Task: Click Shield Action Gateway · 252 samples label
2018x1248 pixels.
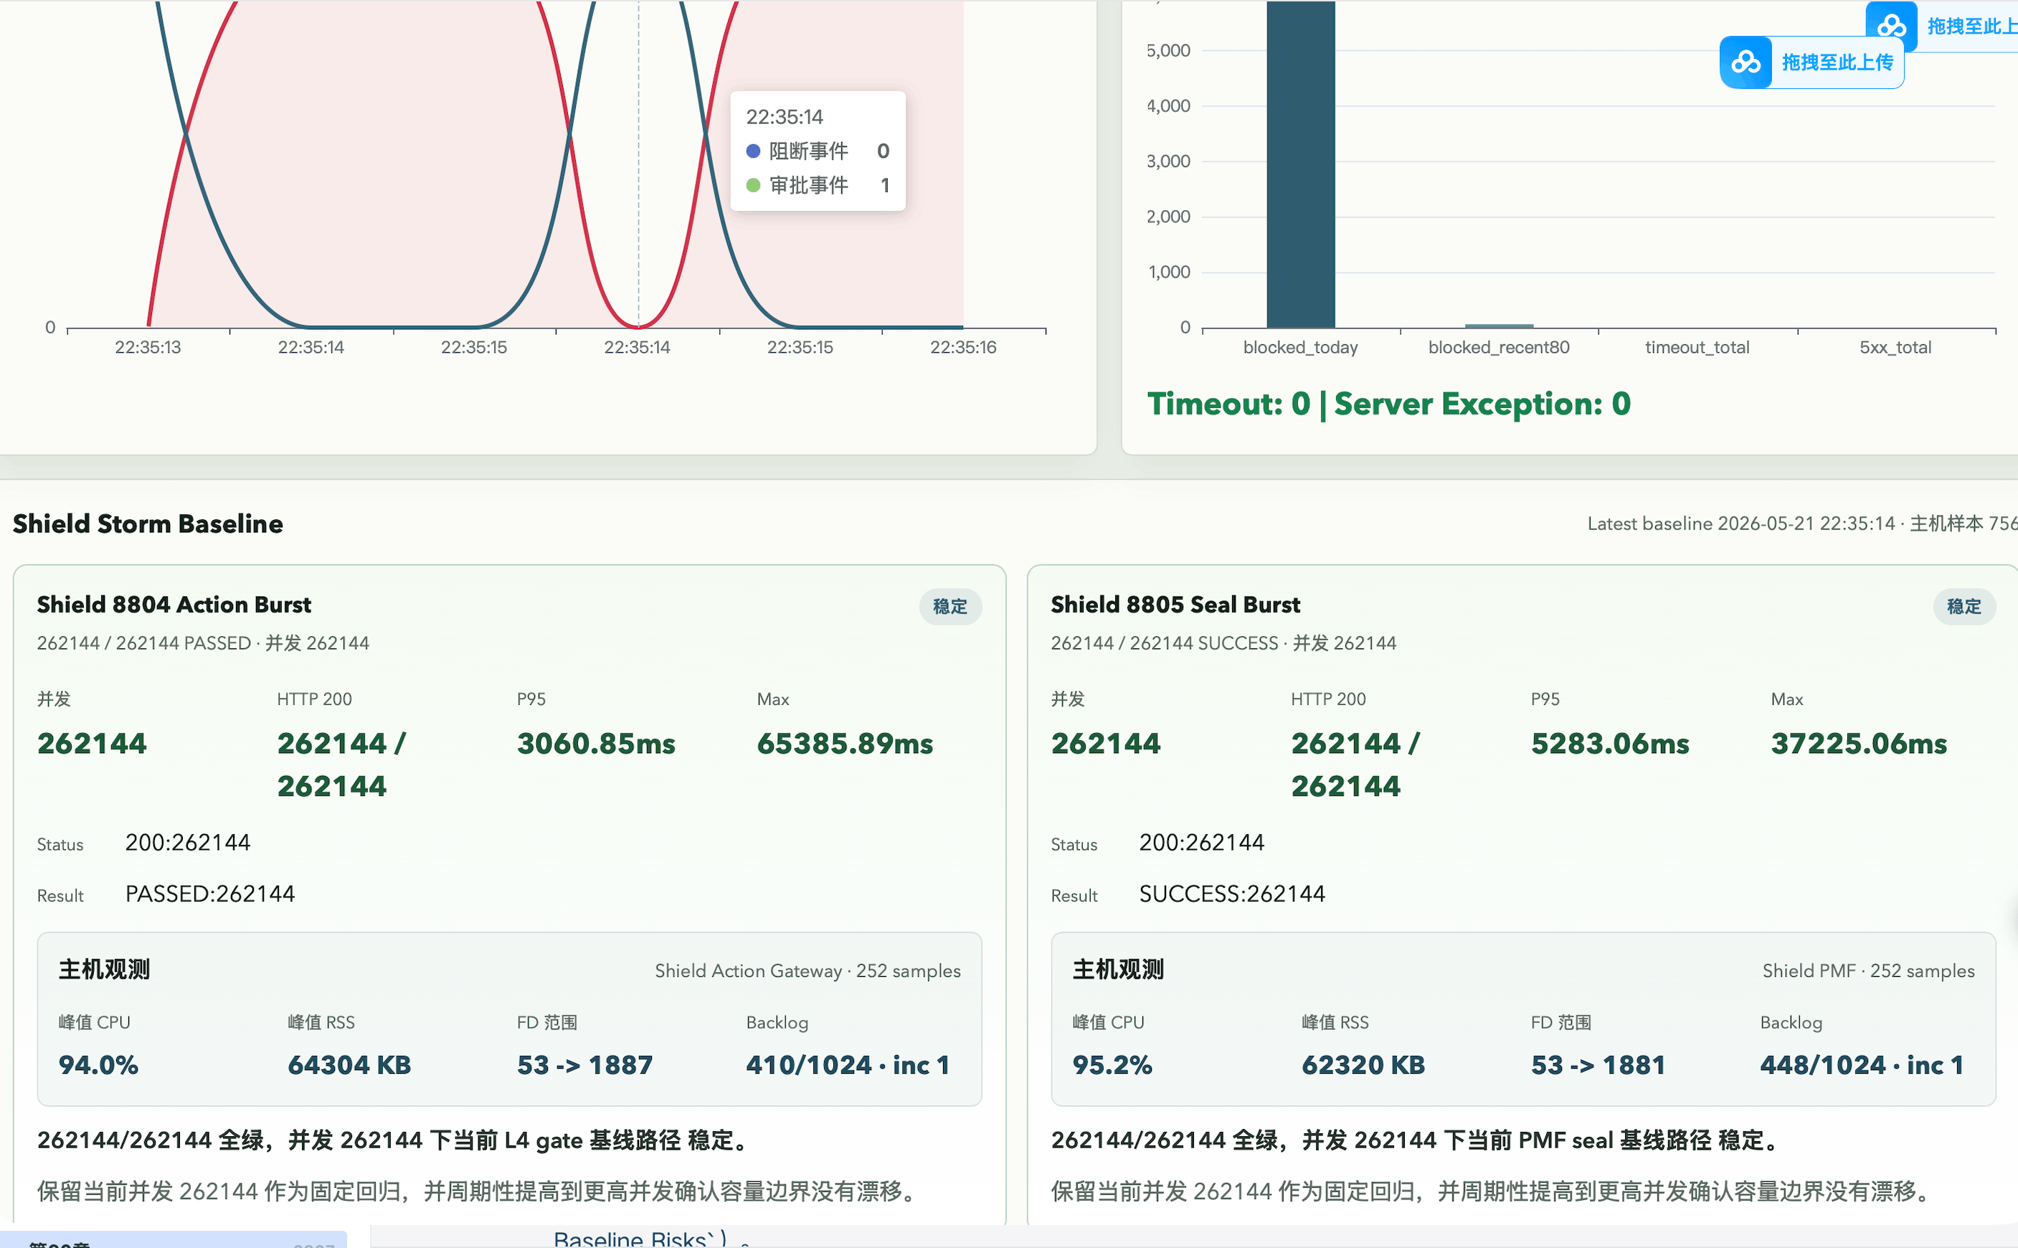Action: [x=807, y=970]
